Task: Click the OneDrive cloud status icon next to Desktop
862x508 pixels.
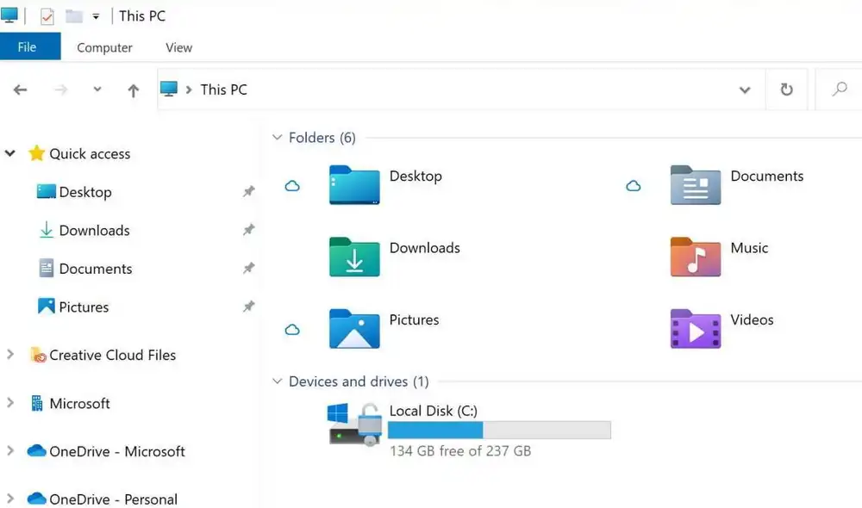Action: [292, 185]
